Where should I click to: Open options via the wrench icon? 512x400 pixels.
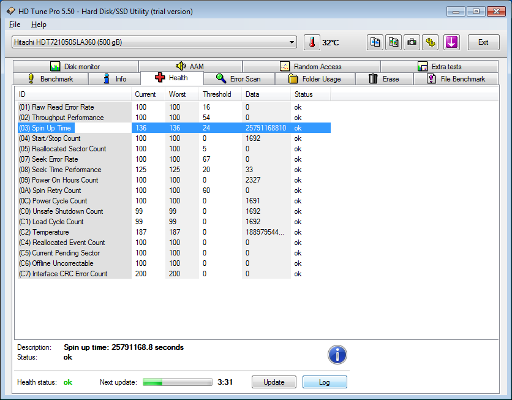431,42
